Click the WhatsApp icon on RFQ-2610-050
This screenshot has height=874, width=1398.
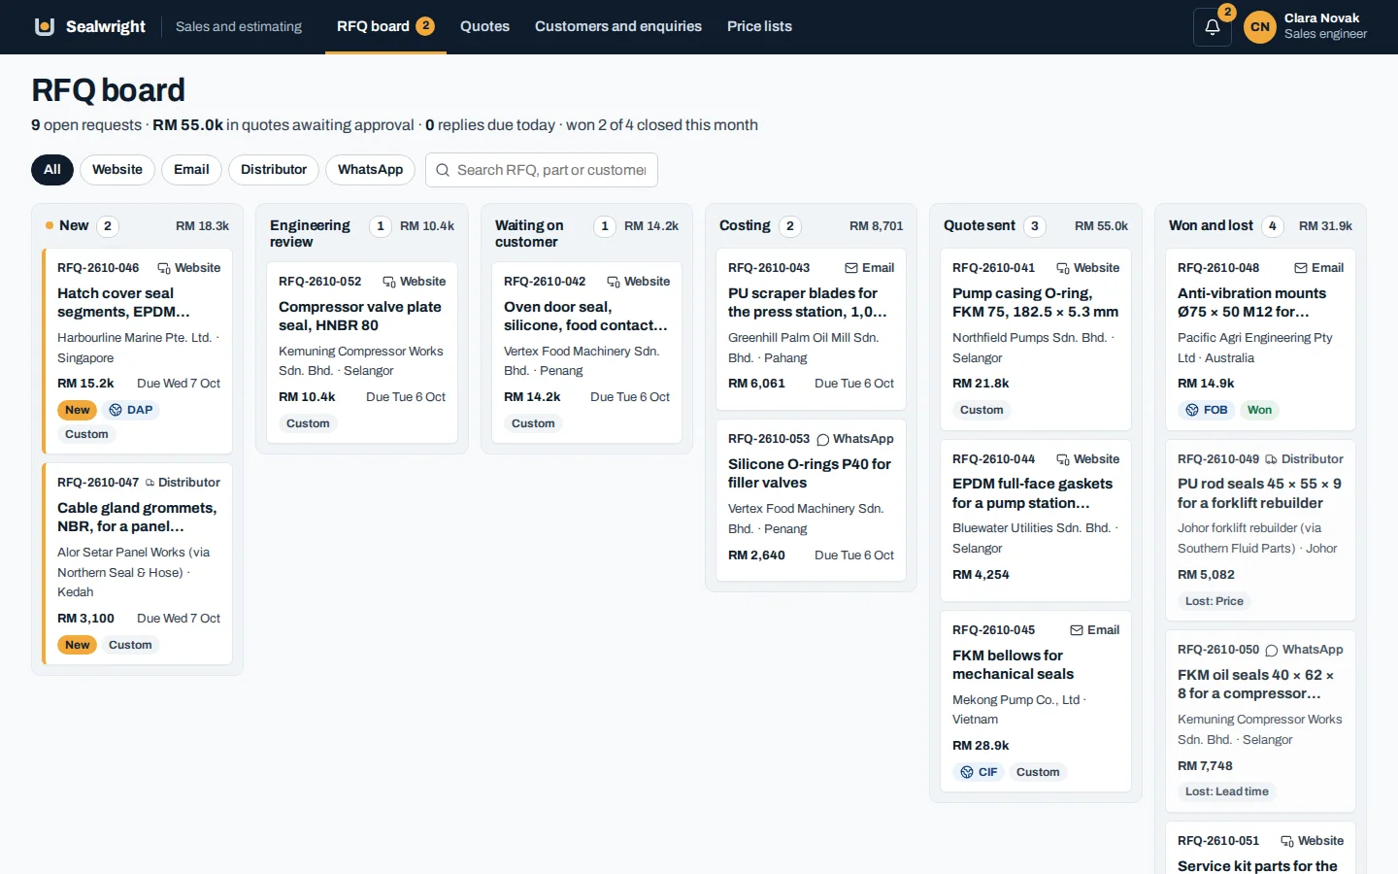click(1272, 650)
